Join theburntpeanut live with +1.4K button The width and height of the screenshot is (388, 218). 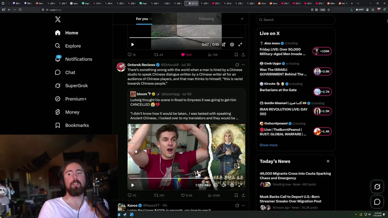[322, 131]
